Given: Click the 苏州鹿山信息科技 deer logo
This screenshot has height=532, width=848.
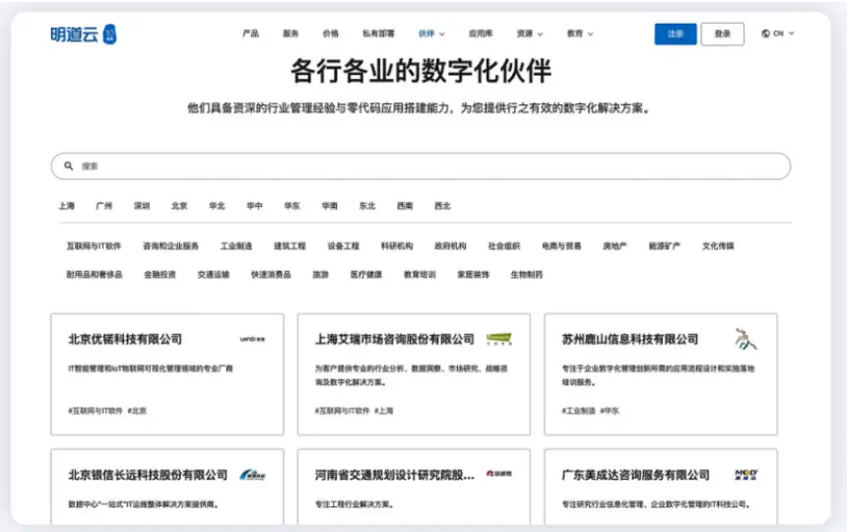Looking at the screenshot, I should point(746,339).
